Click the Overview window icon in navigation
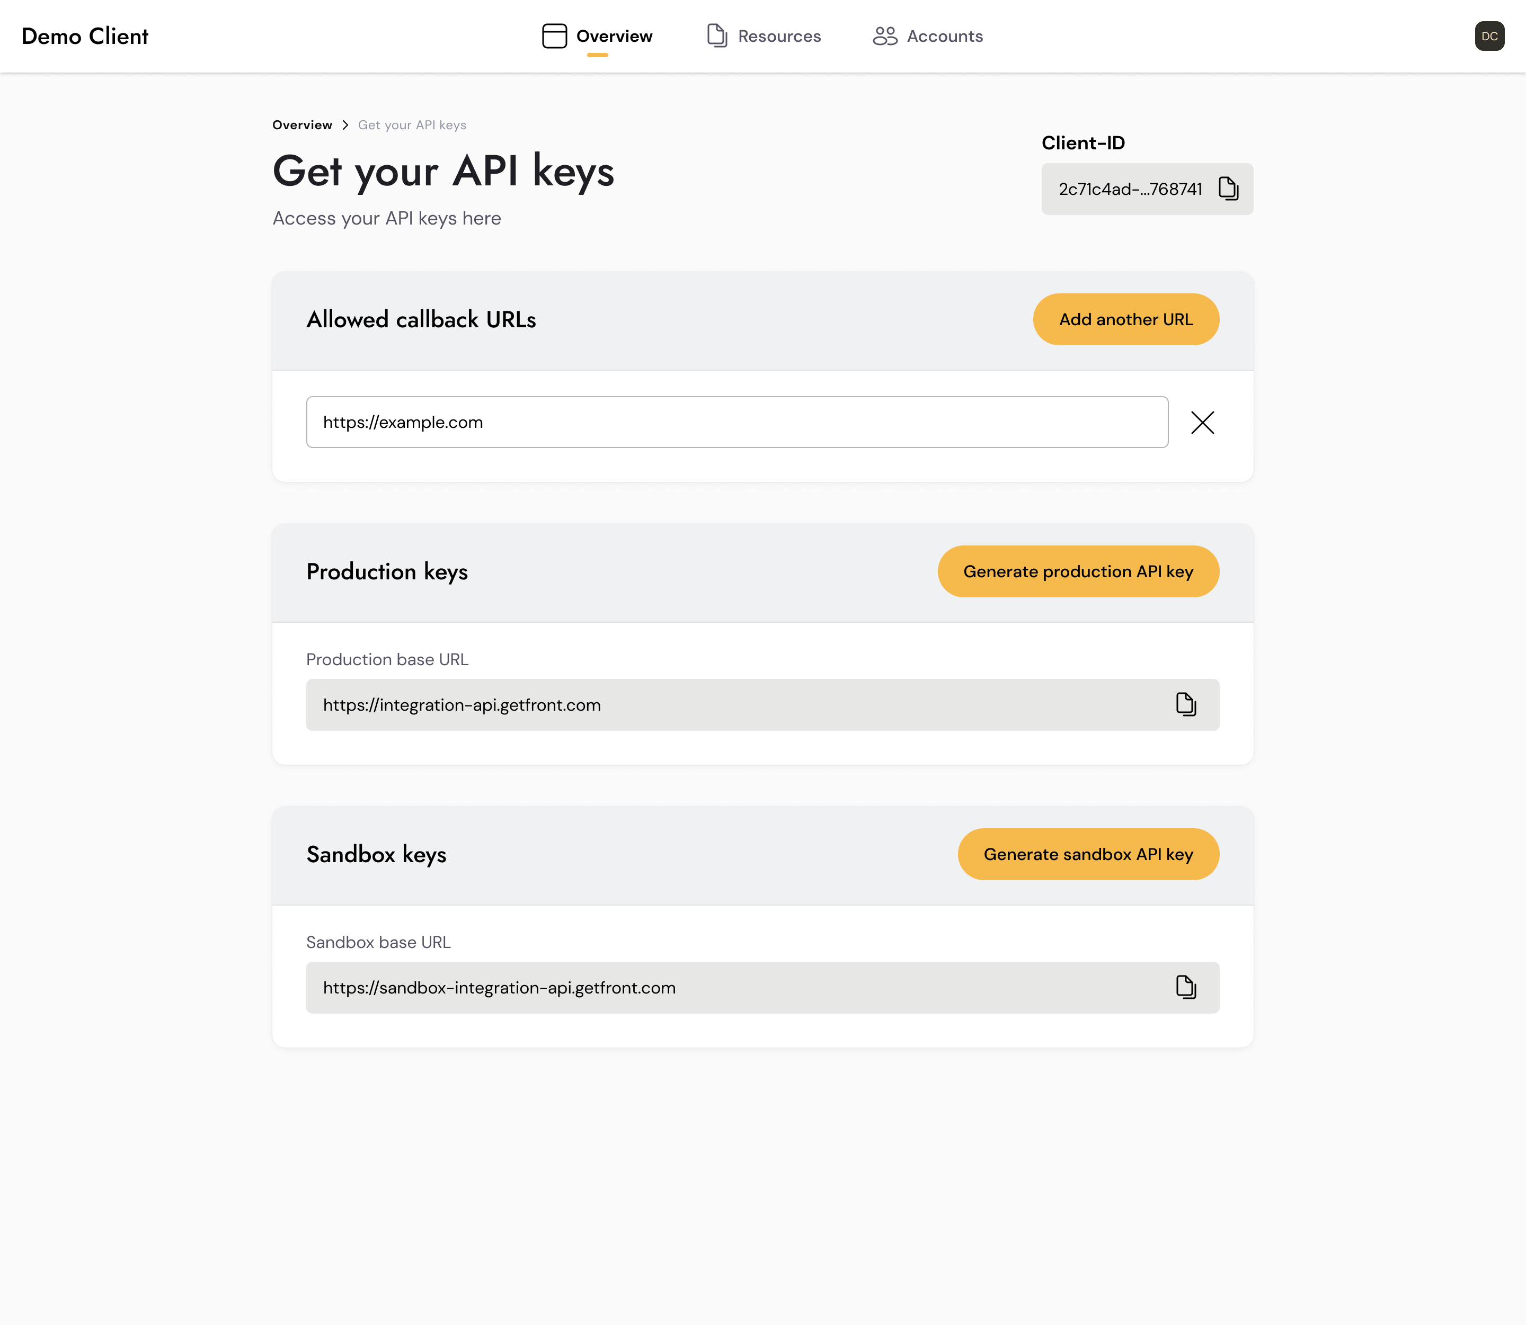 pyautogui.click(x=554, y=36)
